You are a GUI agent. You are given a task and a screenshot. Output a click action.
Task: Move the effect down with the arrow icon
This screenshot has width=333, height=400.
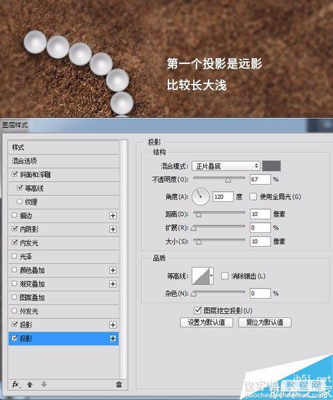(x=44, y=385)
